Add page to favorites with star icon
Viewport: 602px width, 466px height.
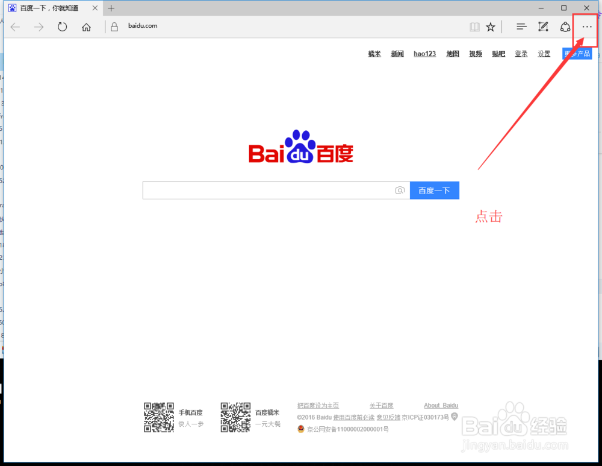[490, 27]
